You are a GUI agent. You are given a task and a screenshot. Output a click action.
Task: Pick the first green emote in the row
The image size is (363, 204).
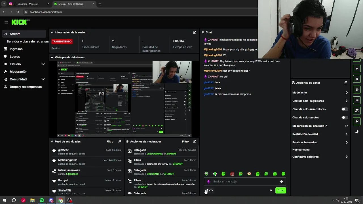[206, 174]
